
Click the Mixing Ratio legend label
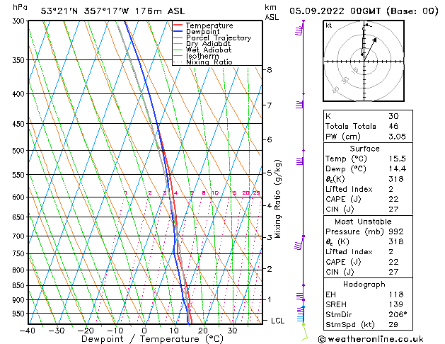209,62
